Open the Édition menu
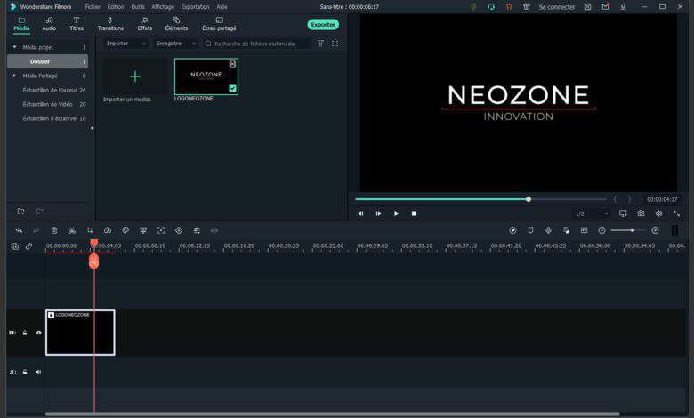The width and height of the screenshot is (694, 418). 116,6
